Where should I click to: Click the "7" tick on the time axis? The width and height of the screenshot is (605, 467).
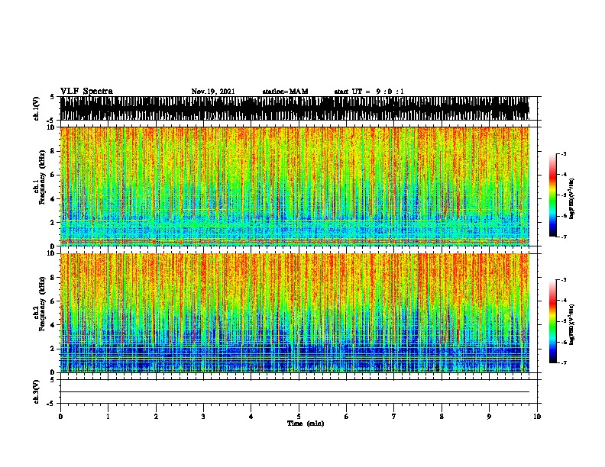(x=394, y=417)
